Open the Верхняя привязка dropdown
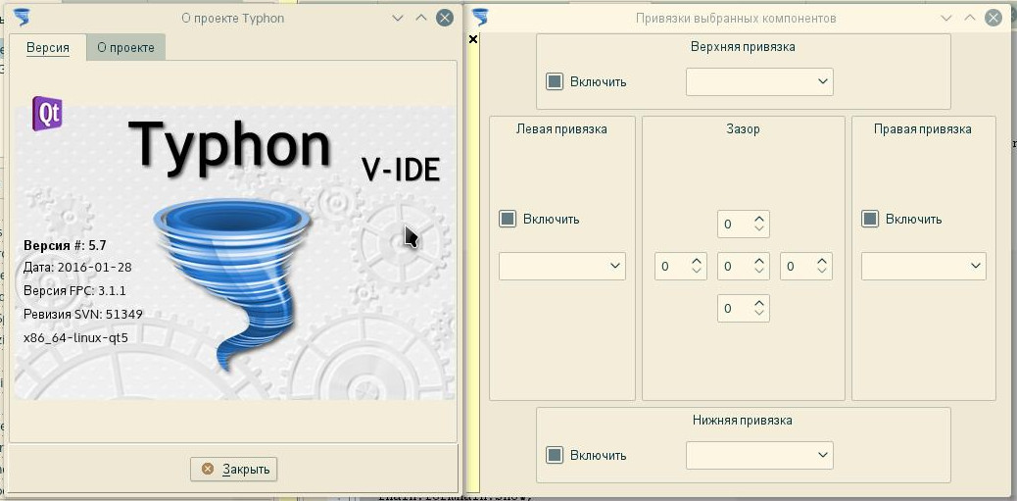1017x501 pixels. [x=759, y=81]
